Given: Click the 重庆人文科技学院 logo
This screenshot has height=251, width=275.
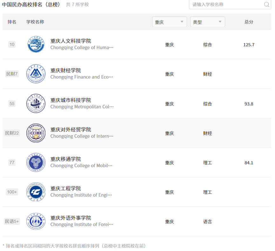Looking at the screenshot, I should pyautogui.click(x=36, y=44).
